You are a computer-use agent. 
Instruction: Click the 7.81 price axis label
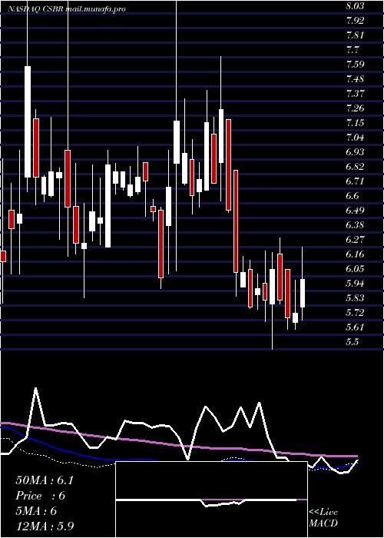click(x=356, y=35)
